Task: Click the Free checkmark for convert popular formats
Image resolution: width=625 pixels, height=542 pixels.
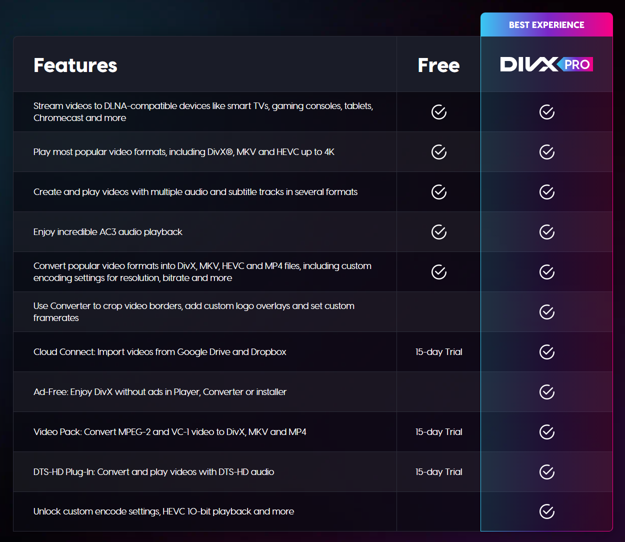Action: tap(439, 272)
